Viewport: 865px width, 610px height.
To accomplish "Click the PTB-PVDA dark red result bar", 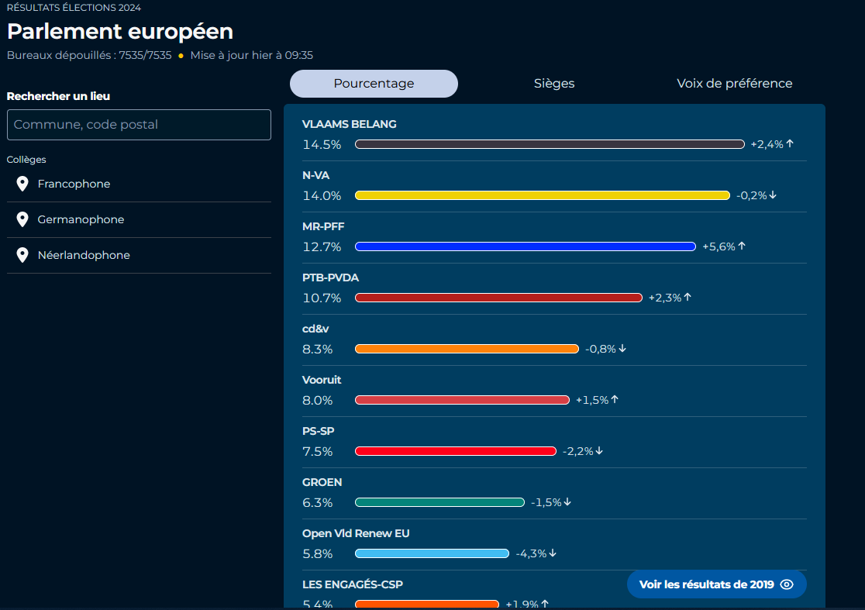I will [498, 298].
